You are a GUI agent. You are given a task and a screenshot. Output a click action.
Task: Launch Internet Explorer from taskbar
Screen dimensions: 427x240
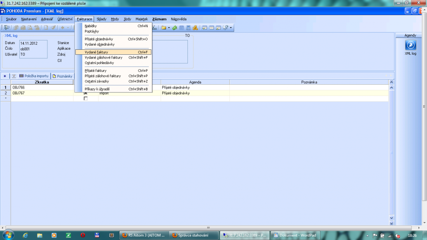26,235
